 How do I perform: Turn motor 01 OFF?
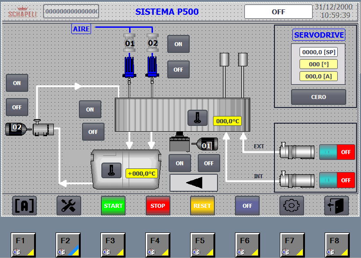click(x=209, y=163)
